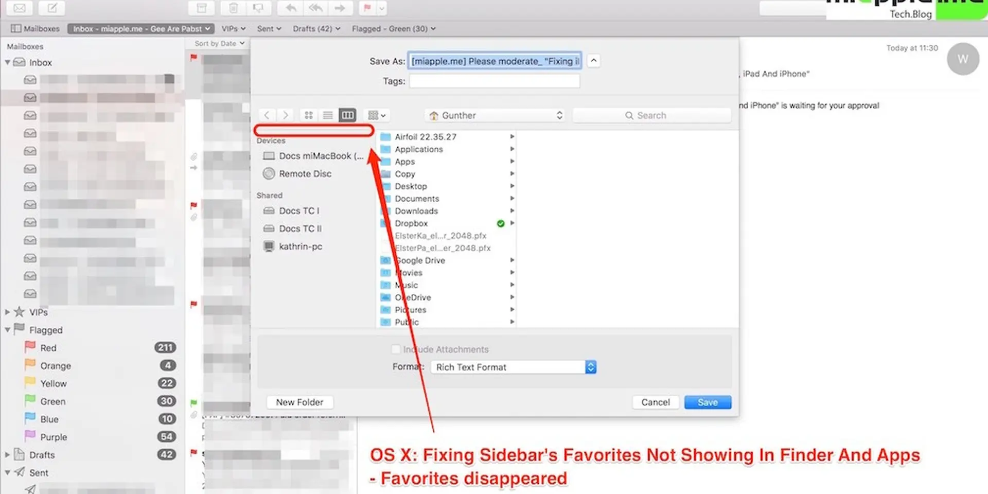Open the Drafts (42) mailbox menu
Image resolution: width=988 pixels, height=494 pixels.
click(x=316, y=28)
